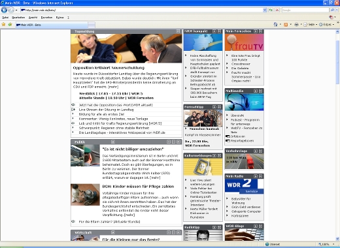Open the Favoriten menu
Viewport: 340px width, 248px height.
tap(46, 18)
